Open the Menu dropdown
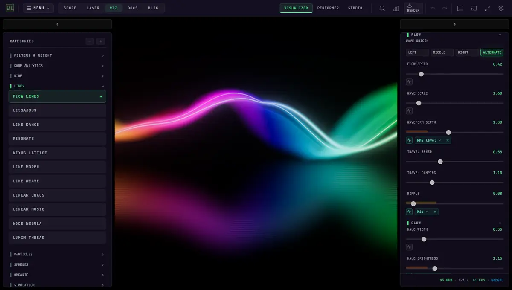 point(38,8)
